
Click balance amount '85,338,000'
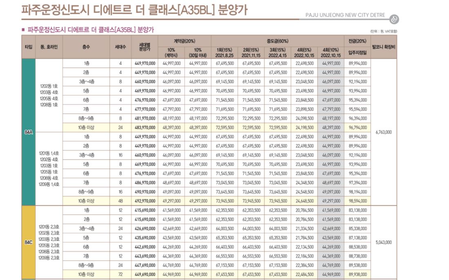pos(357,229)
